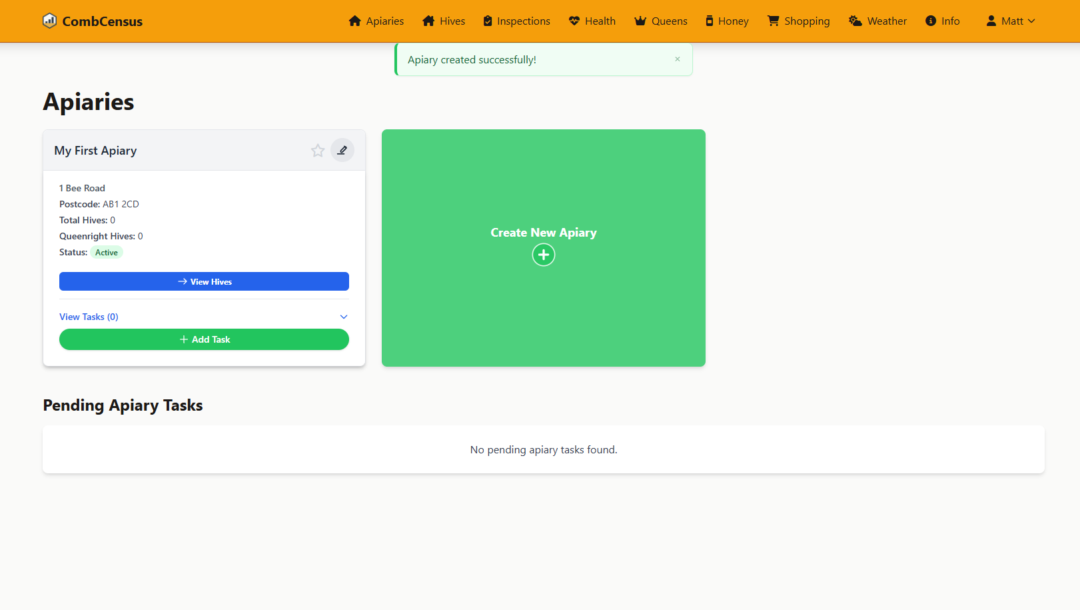Open Health using the heart icon
This screenshot has width=1080, height=610.
click(x=574, y=21)
